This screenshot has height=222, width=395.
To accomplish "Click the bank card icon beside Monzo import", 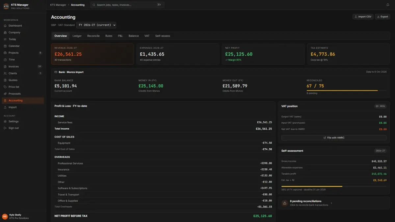I will pos(56,72).
